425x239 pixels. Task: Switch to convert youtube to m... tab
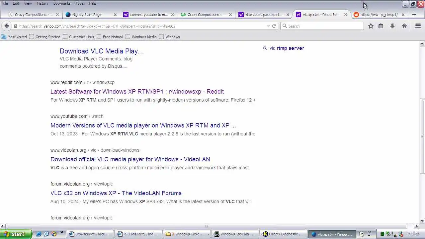[x=149, y=15]
